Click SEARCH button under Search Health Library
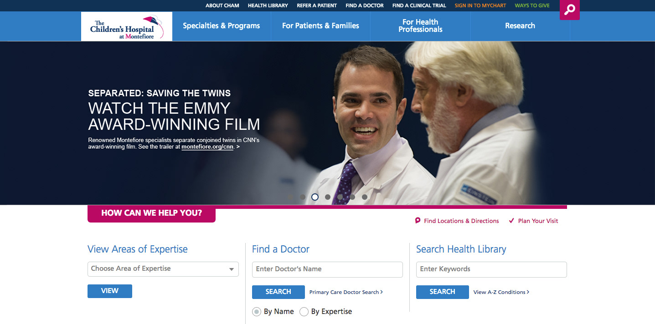 tap(443, 292)
